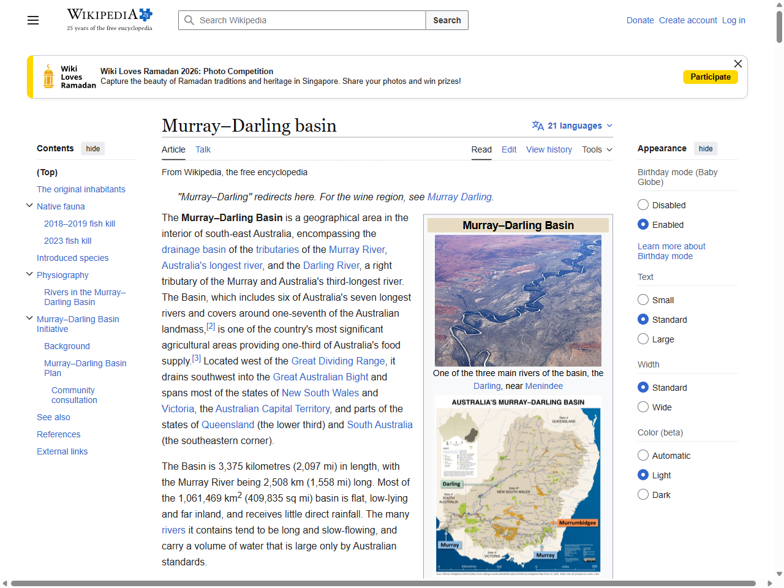Go to The original inhabitants section
The image size is (784, 588).
tap(81, 189)
